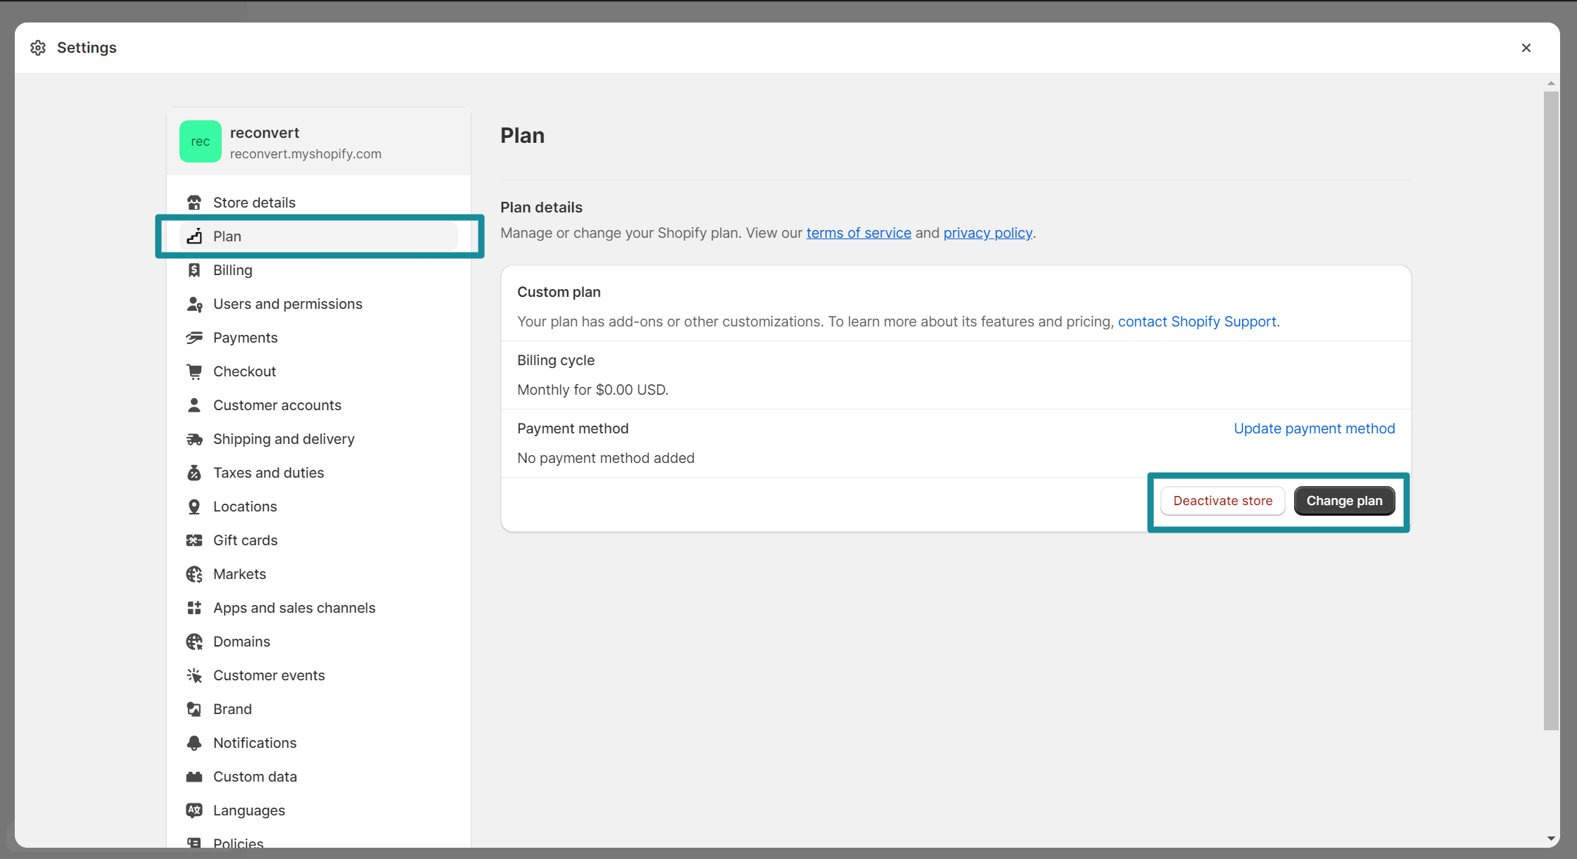Open Customer events from sidebar

coord(269,675)
